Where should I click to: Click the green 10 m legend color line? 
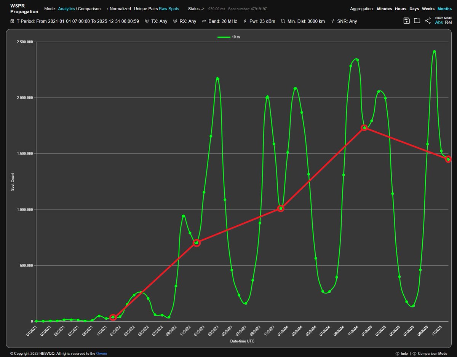point(223,37)
